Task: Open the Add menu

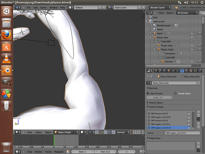Action: (x=35, y=8)
